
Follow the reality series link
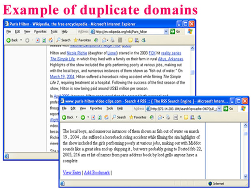[171, 53]
